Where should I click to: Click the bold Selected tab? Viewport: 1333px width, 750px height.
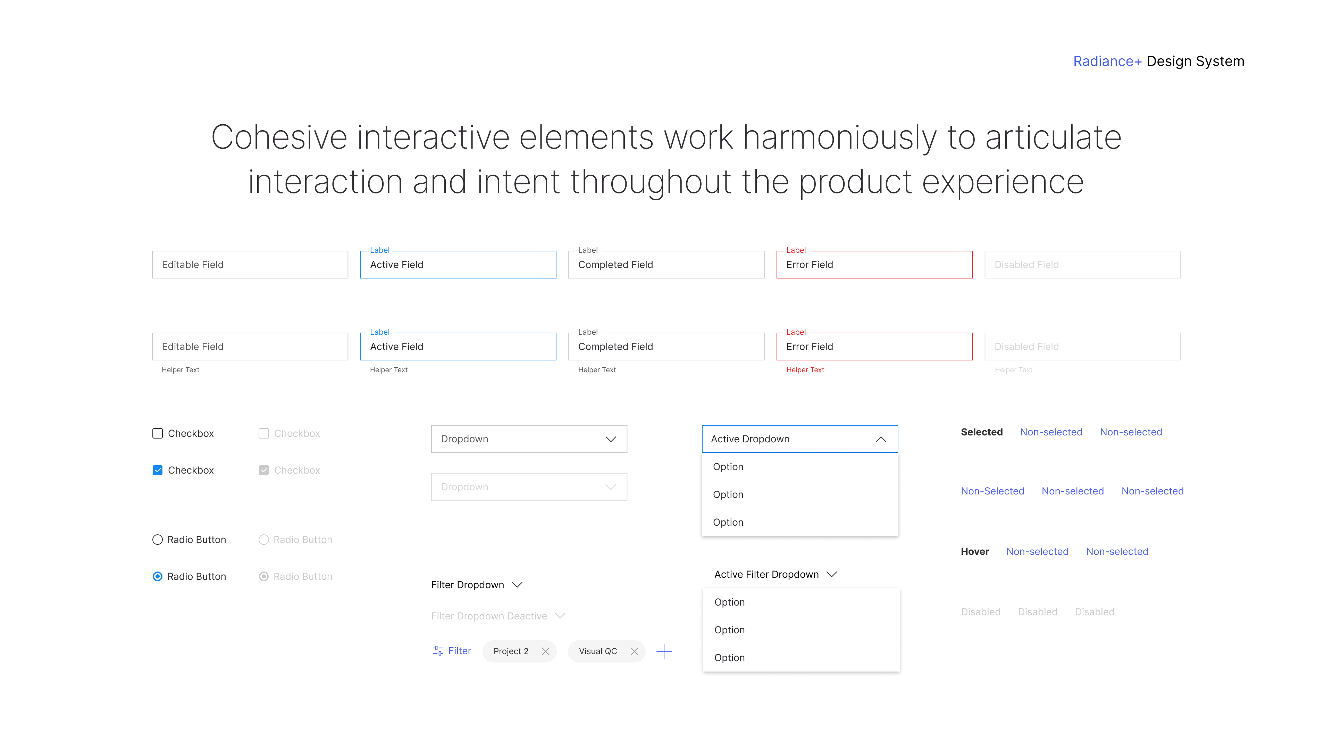[981, 432]
